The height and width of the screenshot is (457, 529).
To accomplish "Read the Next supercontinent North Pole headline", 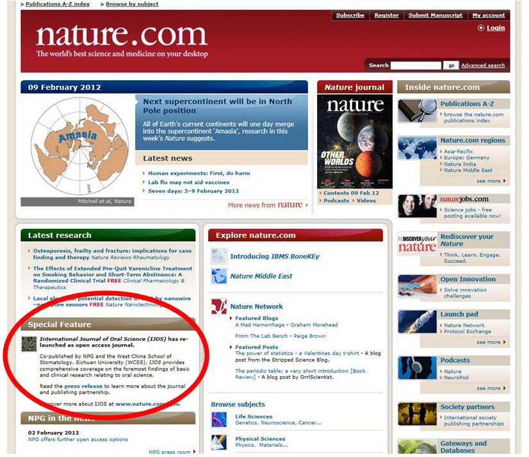I will coord(217,106).
